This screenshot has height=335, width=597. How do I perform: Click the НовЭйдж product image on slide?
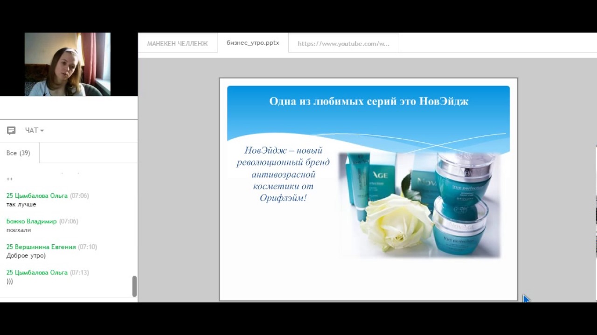click(x=419, y=205)
